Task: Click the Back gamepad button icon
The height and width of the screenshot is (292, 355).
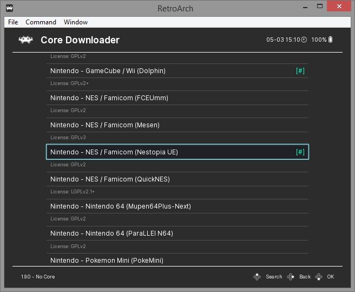Action: coord(291,277)
